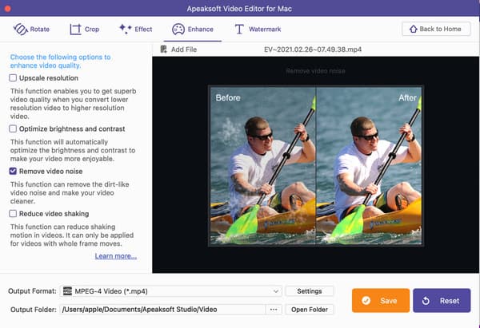Switch to the Crop tab
Image resolution: width=480 pixels, height=328 pixels.
tap(85, 30)
